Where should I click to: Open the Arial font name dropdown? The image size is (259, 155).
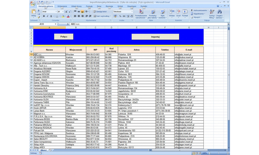tap(56, 12)
